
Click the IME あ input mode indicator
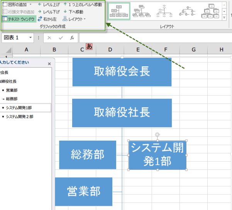click(89, 46)
